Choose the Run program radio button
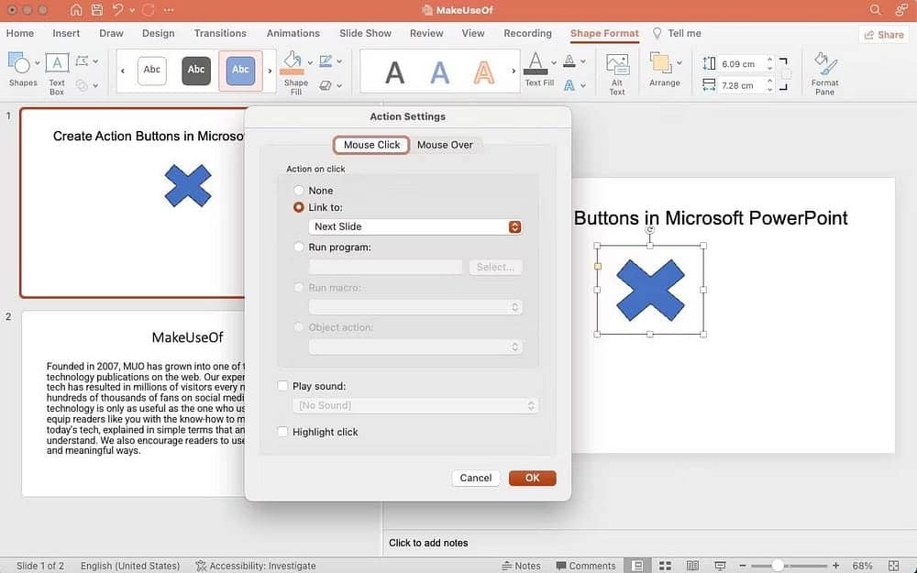The image size is (917, 573). pos(298,247)
